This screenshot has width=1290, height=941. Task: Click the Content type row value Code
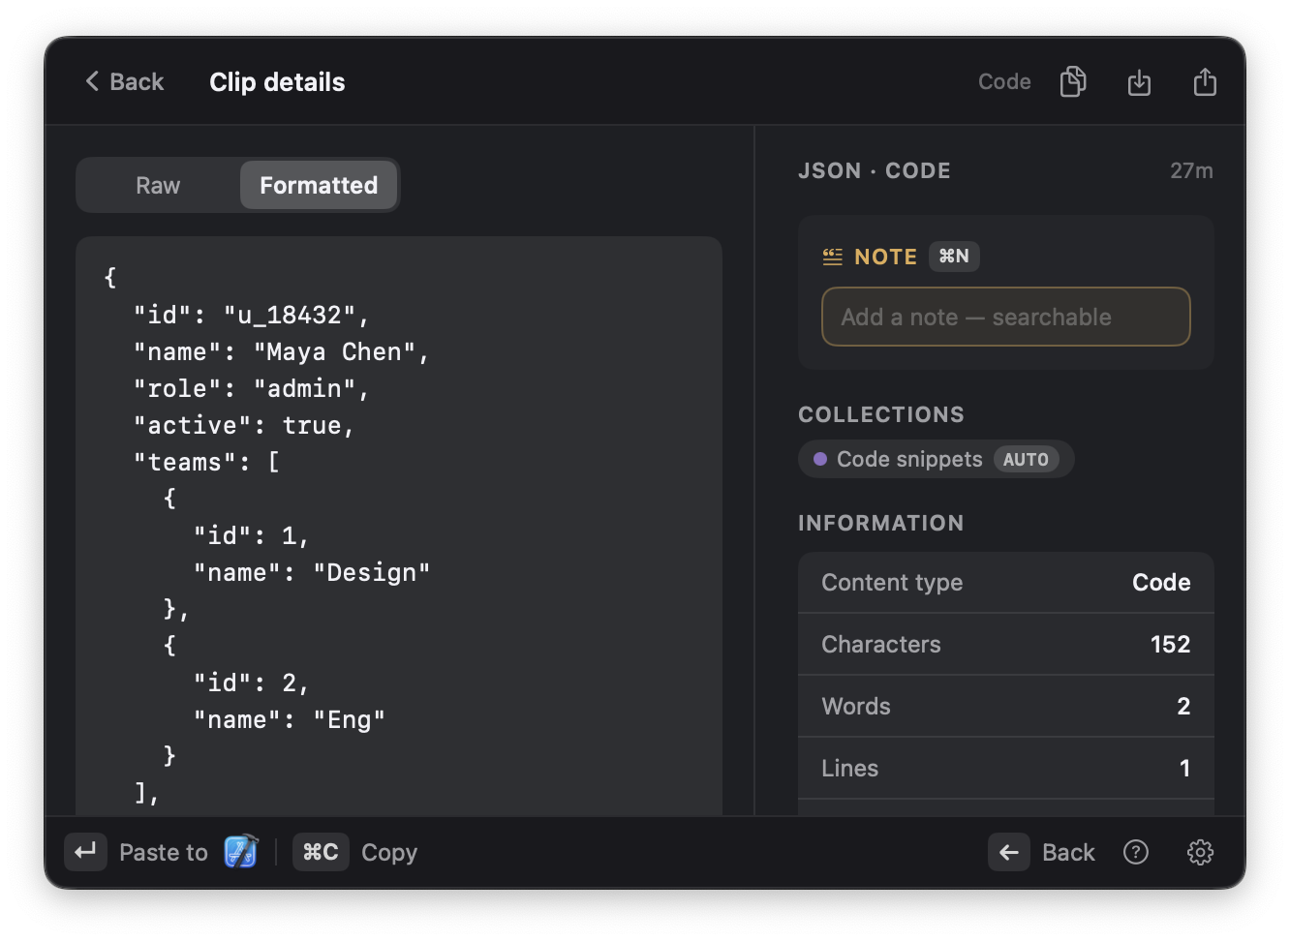click(1161, 583)
